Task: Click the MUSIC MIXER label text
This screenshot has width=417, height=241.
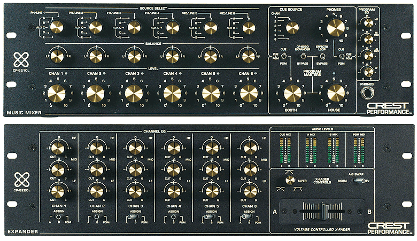Action: coord(24,113)
